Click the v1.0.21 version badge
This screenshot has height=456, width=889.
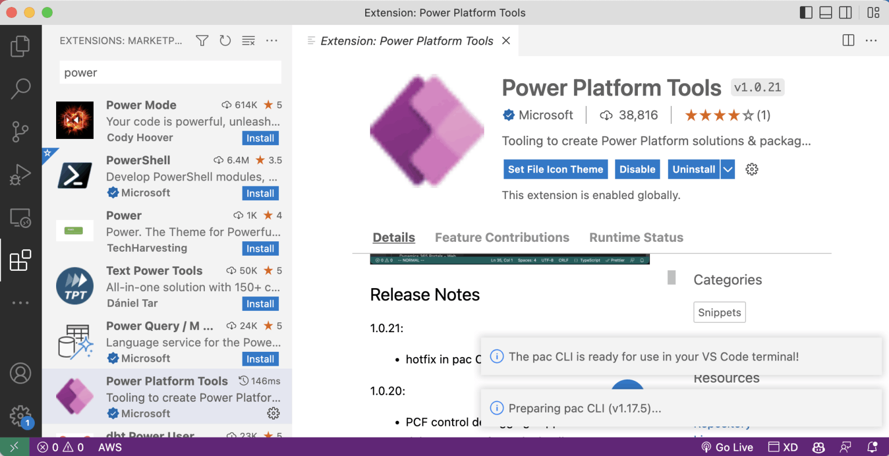click(758, 87)
